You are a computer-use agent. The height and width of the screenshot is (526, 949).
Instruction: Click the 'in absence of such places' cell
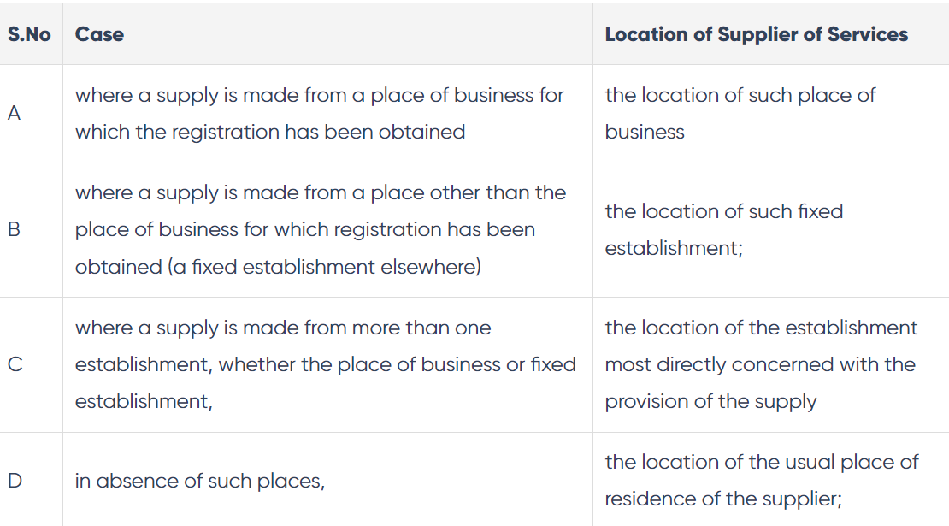[200, 481]
